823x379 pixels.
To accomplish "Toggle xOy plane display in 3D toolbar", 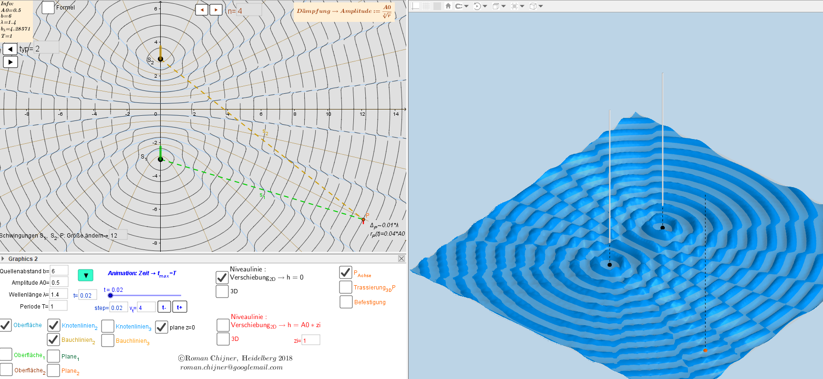I will (437, 6).
